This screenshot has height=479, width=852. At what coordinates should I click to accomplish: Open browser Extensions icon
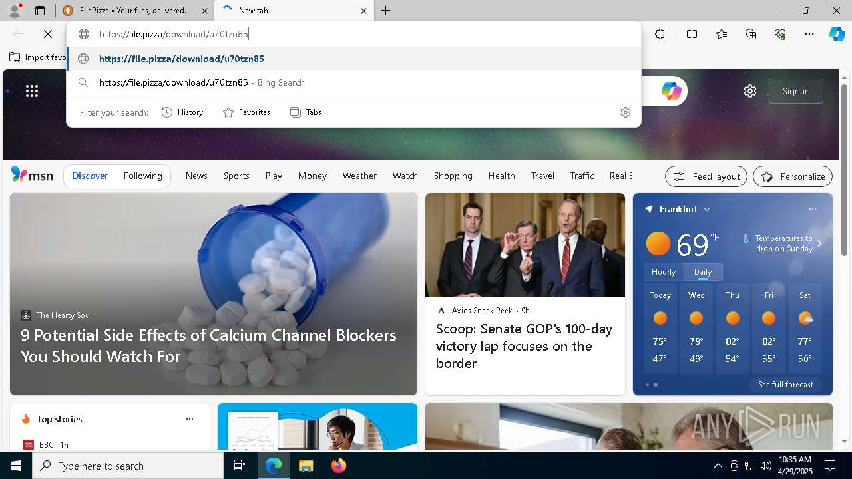point(660,34)
